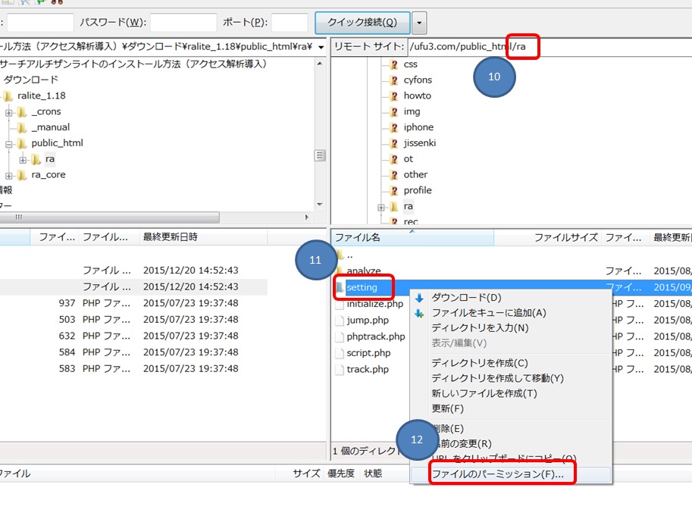Screen dimensions: 692x513
Task: Click the add-to-queue icon in context menu
Action: click(x=420, y=313)
